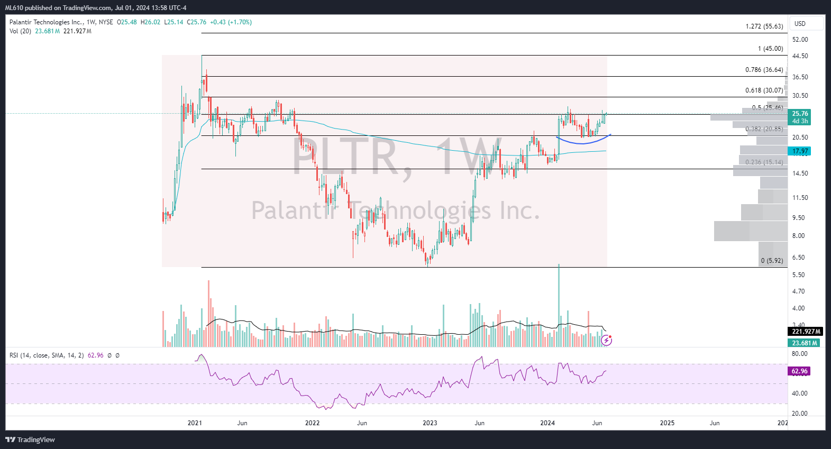
Task: Click the 9.50 price axis label
Action: click(798, 218)
